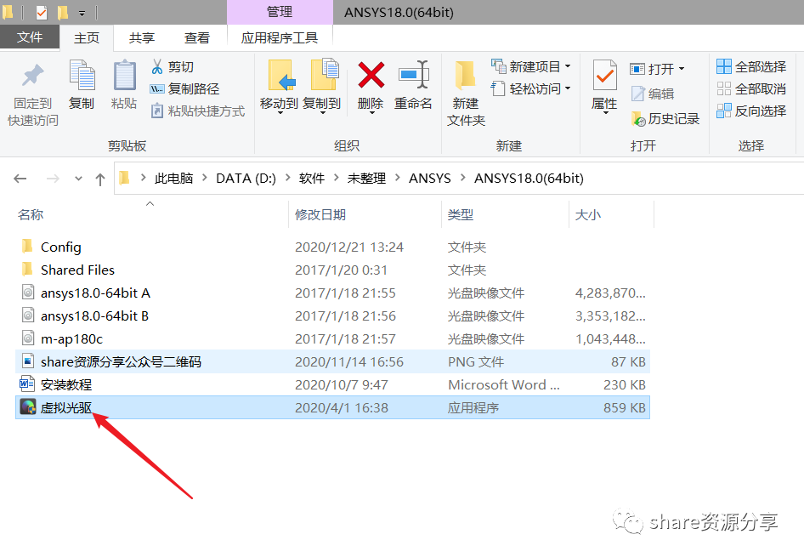Open the Customize Quick Access Toolbar dropdown

(82, 14)
